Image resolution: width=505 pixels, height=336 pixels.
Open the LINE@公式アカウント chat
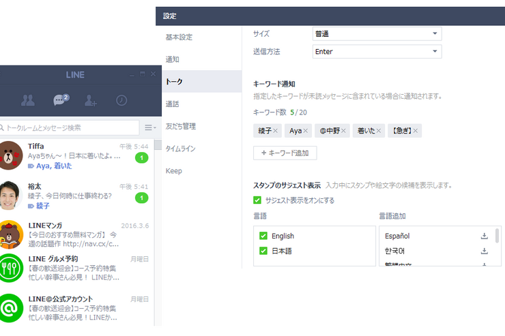(x=76, y=308)
